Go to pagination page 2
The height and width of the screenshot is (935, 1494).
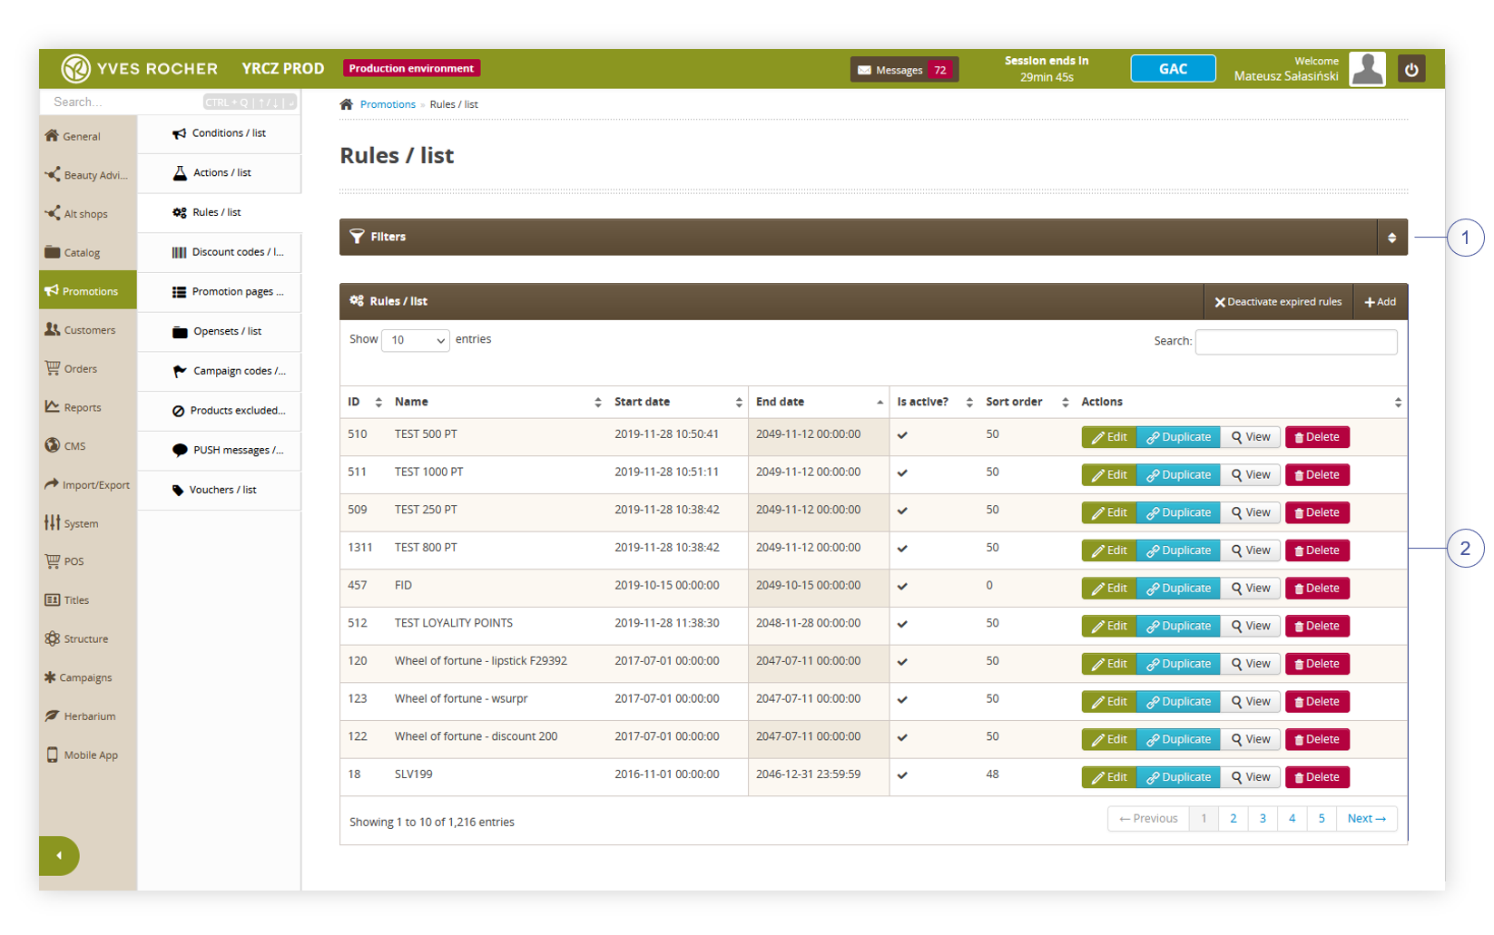(x=1233, y=819)
